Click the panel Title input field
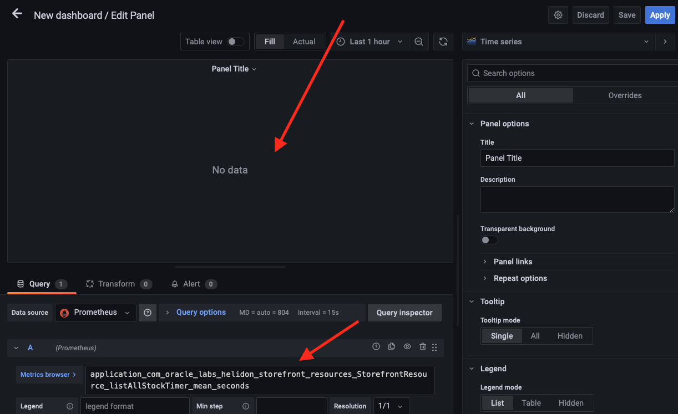Image resolution: width=678 pixels, height=414 pixels. pos(577,158)
